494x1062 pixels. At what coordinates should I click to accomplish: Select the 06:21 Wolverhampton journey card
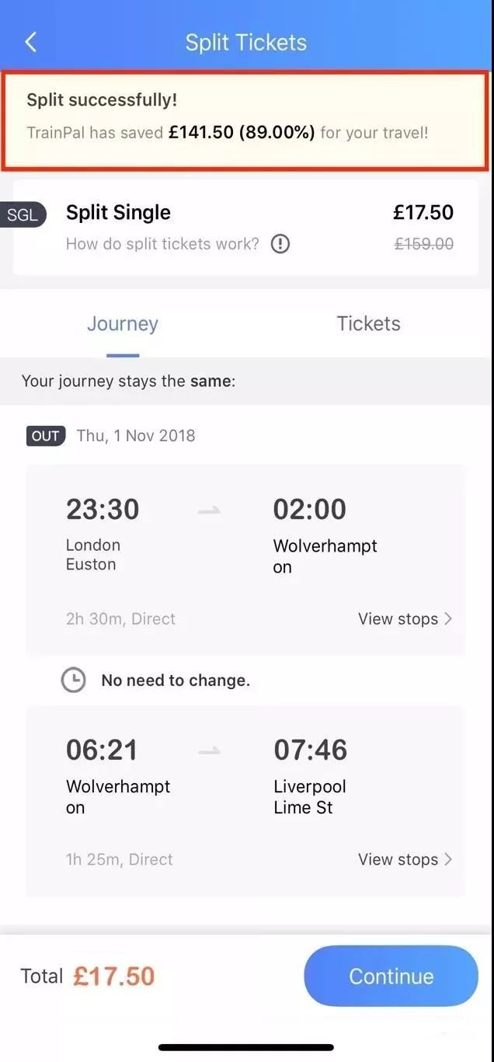point(246,801)
